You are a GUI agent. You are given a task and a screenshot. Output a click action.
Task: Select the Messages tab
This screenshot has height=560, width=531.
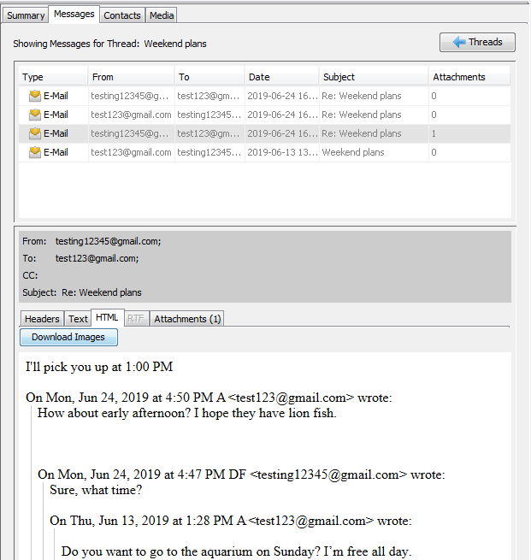tap(74, 14)
